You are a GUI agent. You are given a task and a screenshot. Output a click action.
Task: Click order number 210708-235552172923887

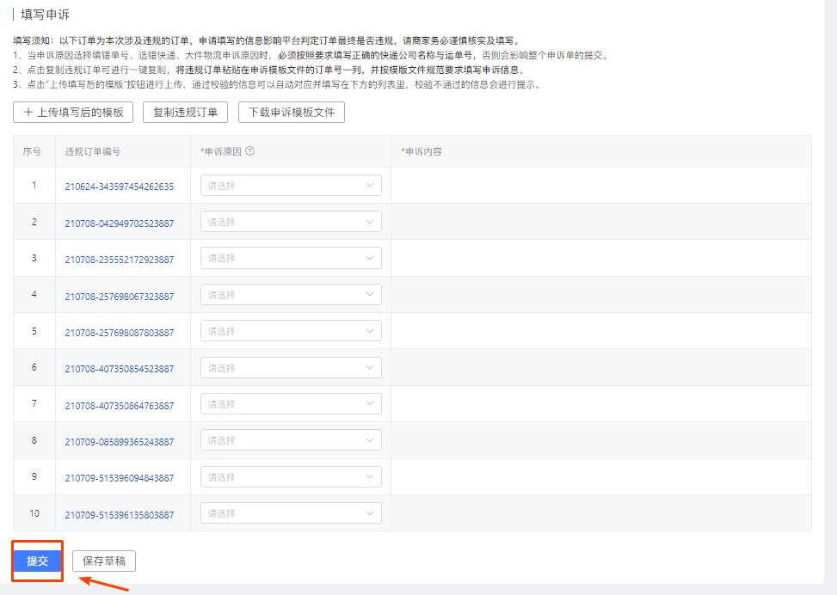[x=123, y=257]
